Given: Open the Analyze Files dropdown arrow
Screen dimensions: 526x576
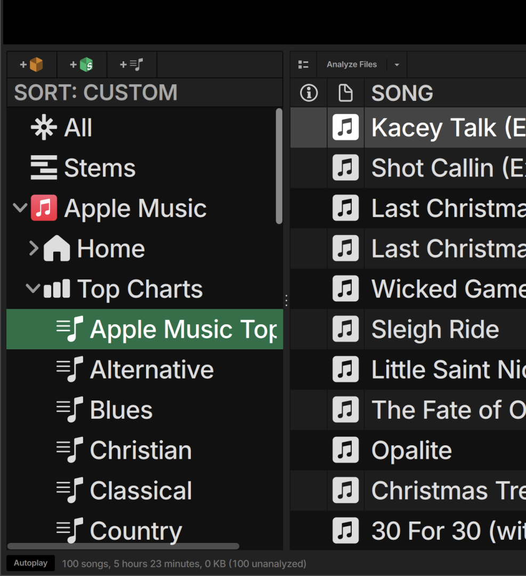Looking at the screenshot, I should 396,65.
